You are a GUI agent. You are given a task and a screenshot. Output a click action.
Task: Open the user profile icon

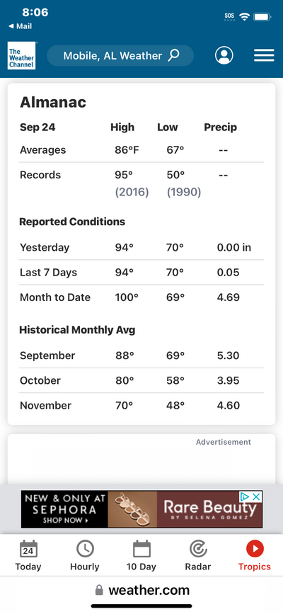point(224,56)
